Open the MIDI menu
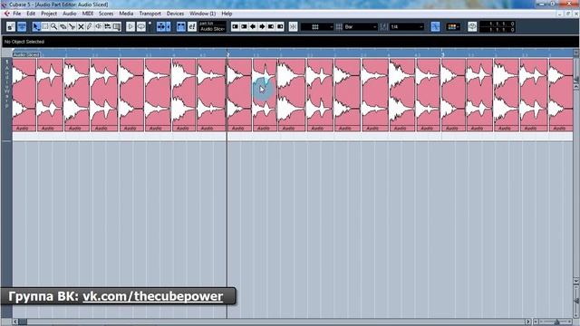This screenshot has width=580, height=326. pyautogui.click(x=88, y=14)
